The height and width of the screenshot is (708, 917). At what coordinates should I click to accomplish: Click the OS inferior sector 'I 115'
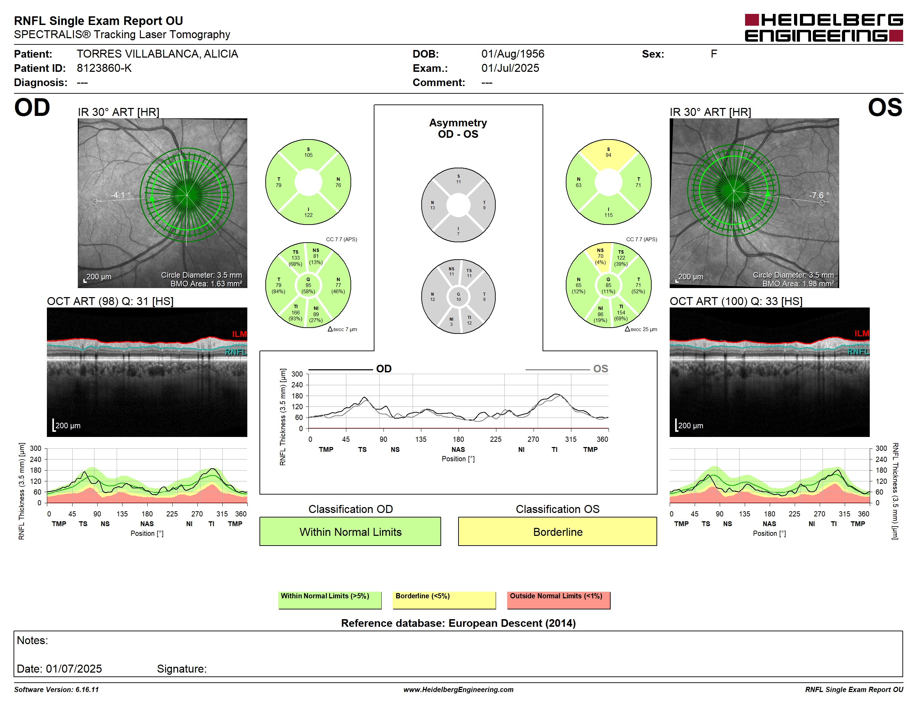coord(609,212)
